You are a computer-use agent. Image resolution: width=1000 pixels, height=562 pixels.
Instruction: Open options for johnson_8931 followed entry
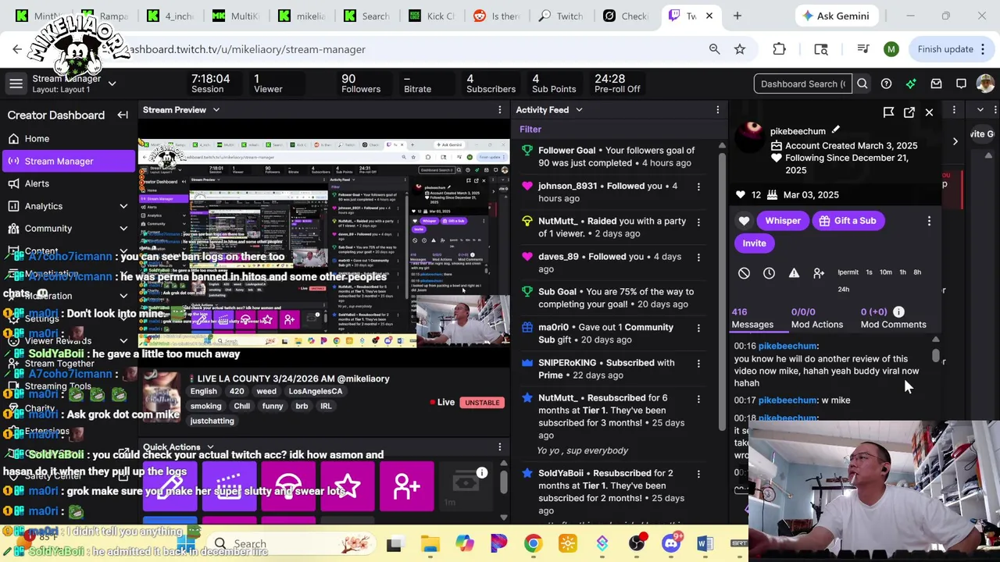click(x=698, y=187)
